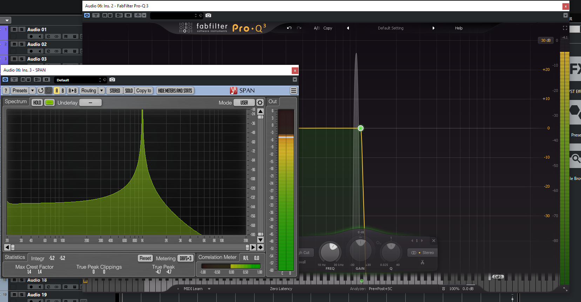
Task: Open Pro-Q 3 Help menu
Action: point(459,28)
